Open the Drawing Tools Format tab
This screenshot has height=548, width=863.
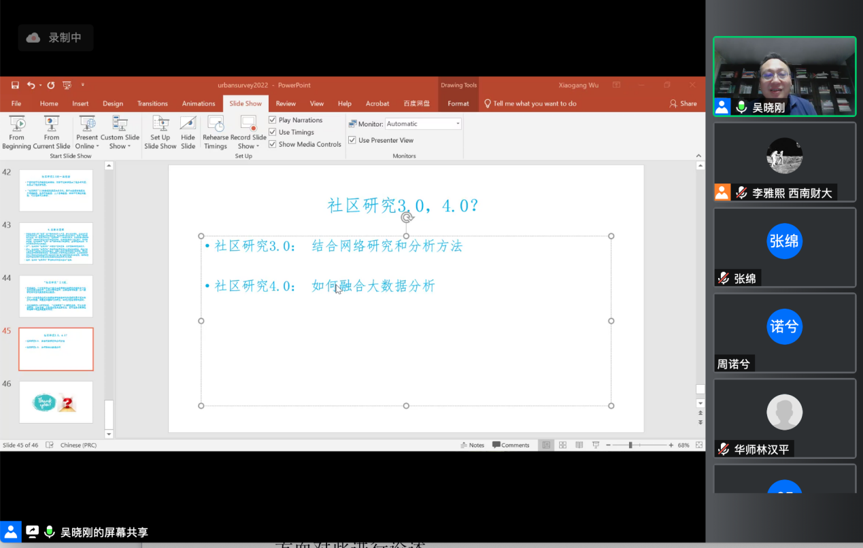[458, 103]
